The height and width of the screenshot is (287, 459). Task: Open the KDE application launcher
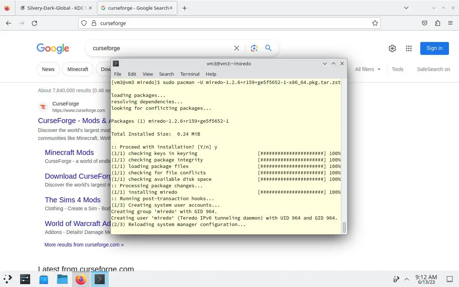click(8, 279)
